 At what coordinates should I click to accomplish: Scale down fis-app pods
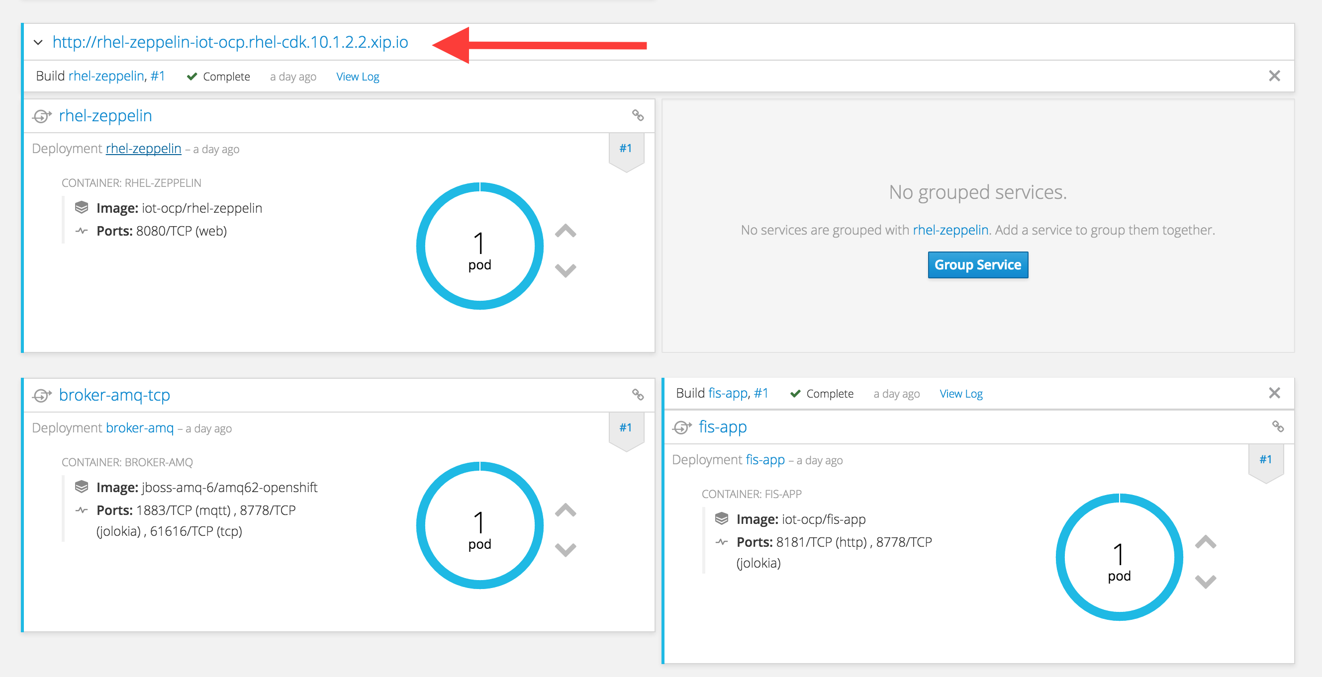pyautogui.click(x=1206, y=581)
